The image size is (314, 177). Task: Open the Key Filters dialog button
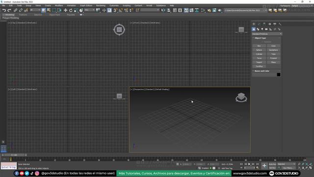click(x=288, y=168)
